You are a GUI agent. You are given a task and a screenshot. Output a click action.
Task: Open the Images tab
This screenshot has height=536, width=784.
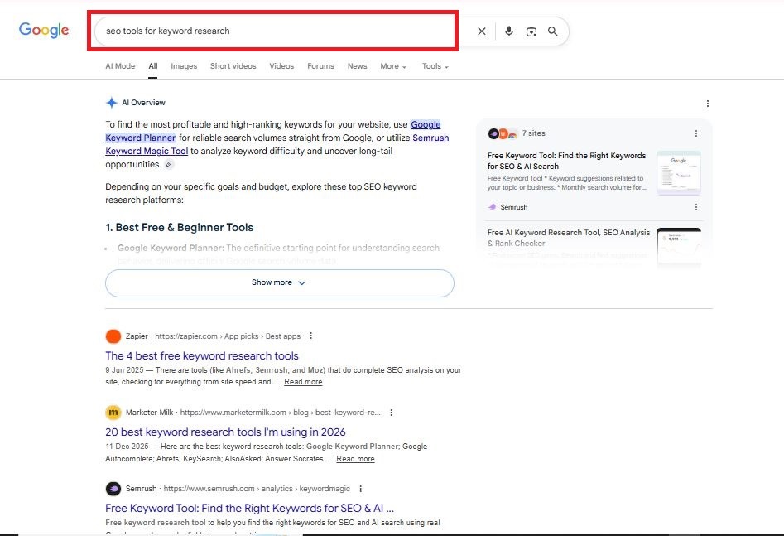[x=184, y=66]
